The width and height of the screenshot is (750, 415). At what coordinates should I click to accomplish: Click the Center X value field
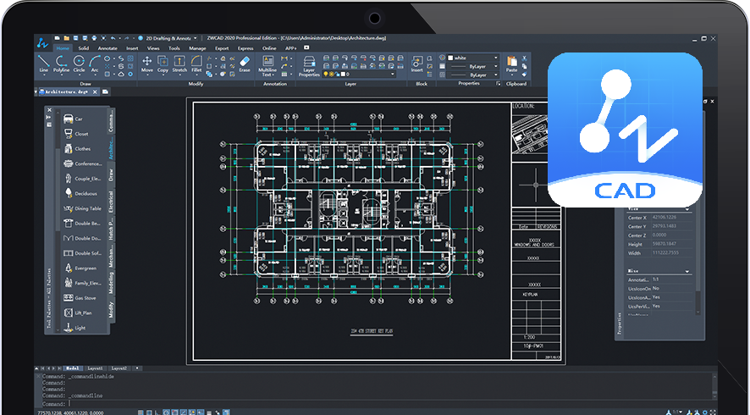[672, 218]
